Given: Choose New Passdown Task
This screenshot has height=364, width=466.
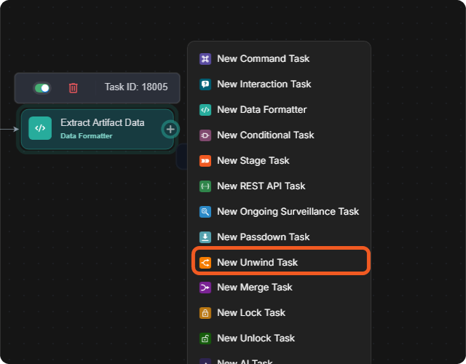Looking at the screenshot, I should [x=279, y=237].
